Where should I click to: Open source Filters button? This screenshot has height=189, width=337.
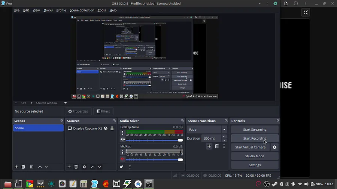pos(103,111)
